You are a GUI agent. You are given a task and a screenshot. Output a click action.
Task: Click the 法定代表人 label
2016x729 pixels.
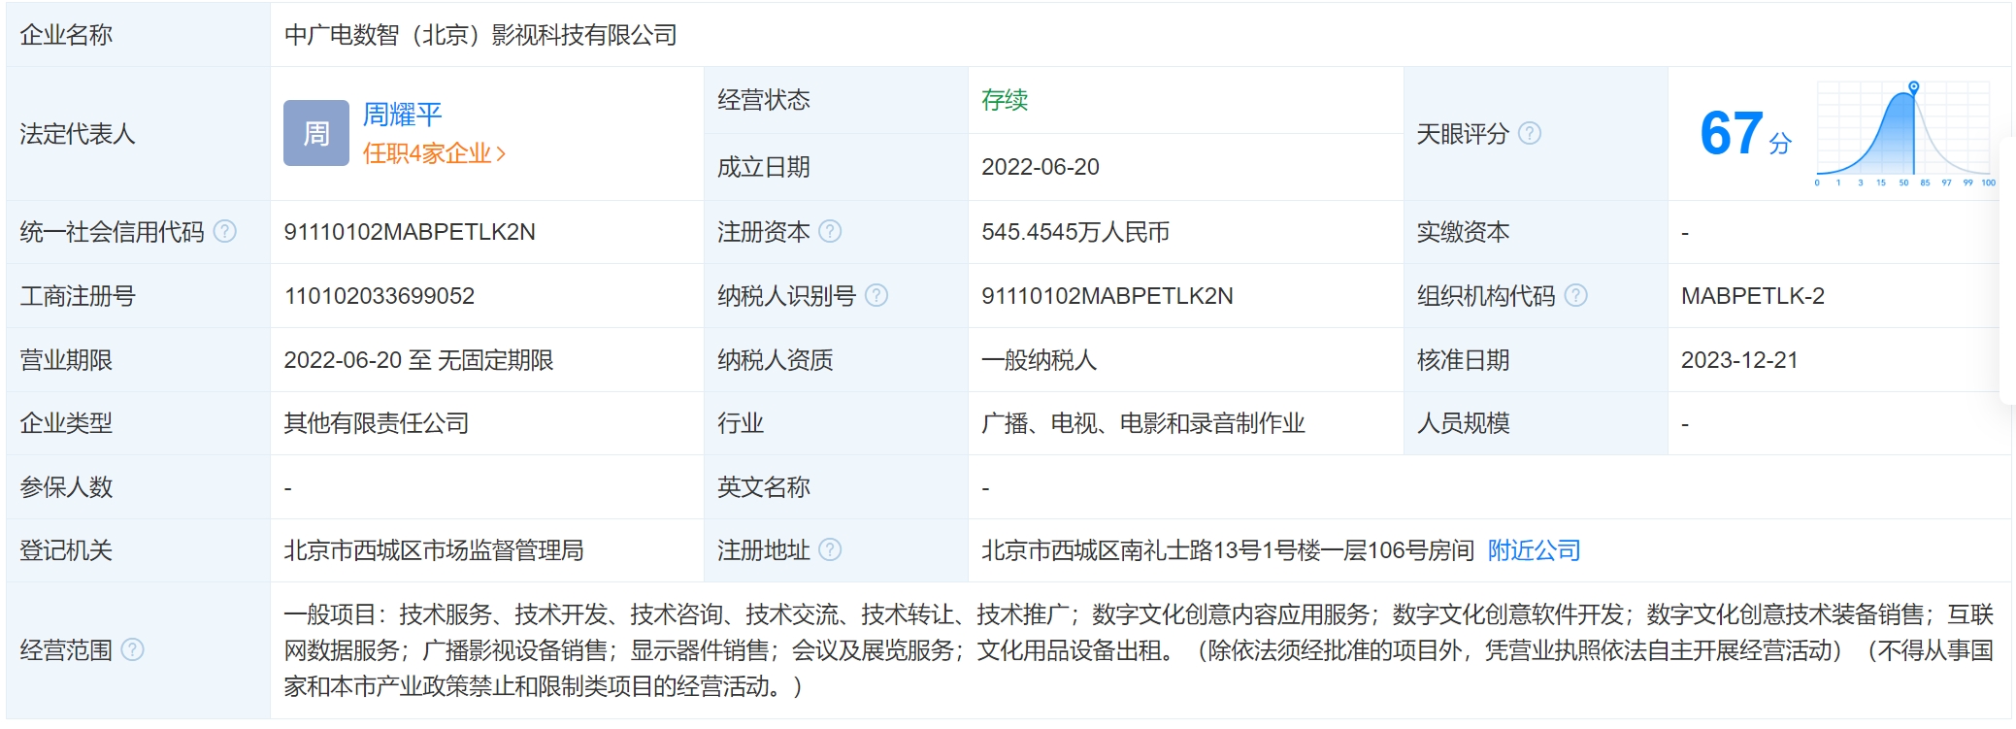[x=78, y=134]
